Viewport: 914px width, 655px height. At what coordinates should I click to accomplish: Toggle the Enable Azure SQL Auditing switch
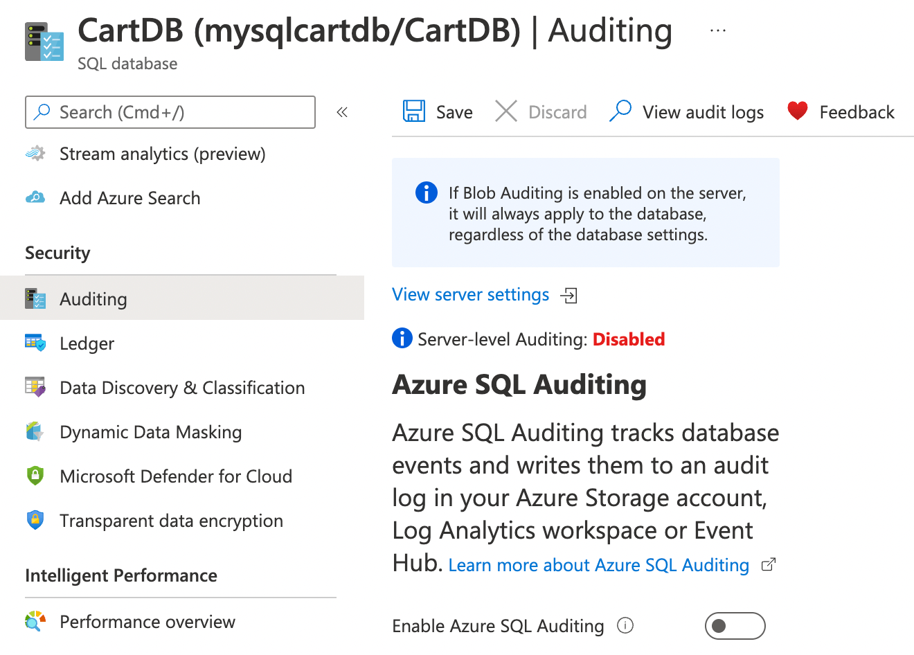735,625
